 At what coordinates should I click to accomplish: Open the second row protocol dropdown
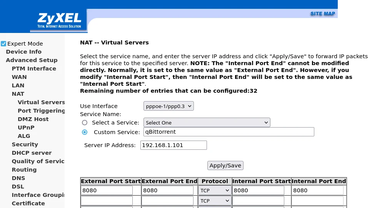215,201
